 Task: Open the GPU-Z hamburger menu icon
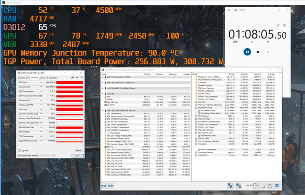point(81,77)
